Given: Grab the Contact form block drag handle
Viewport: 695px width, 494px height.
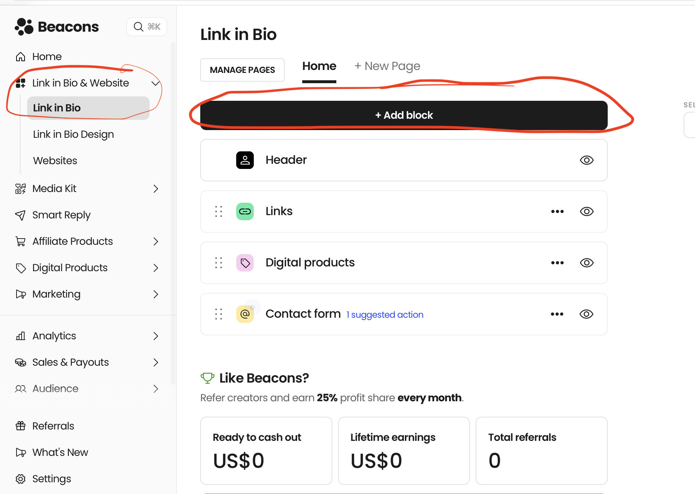Looking at the screenshot, I should 219,314.
